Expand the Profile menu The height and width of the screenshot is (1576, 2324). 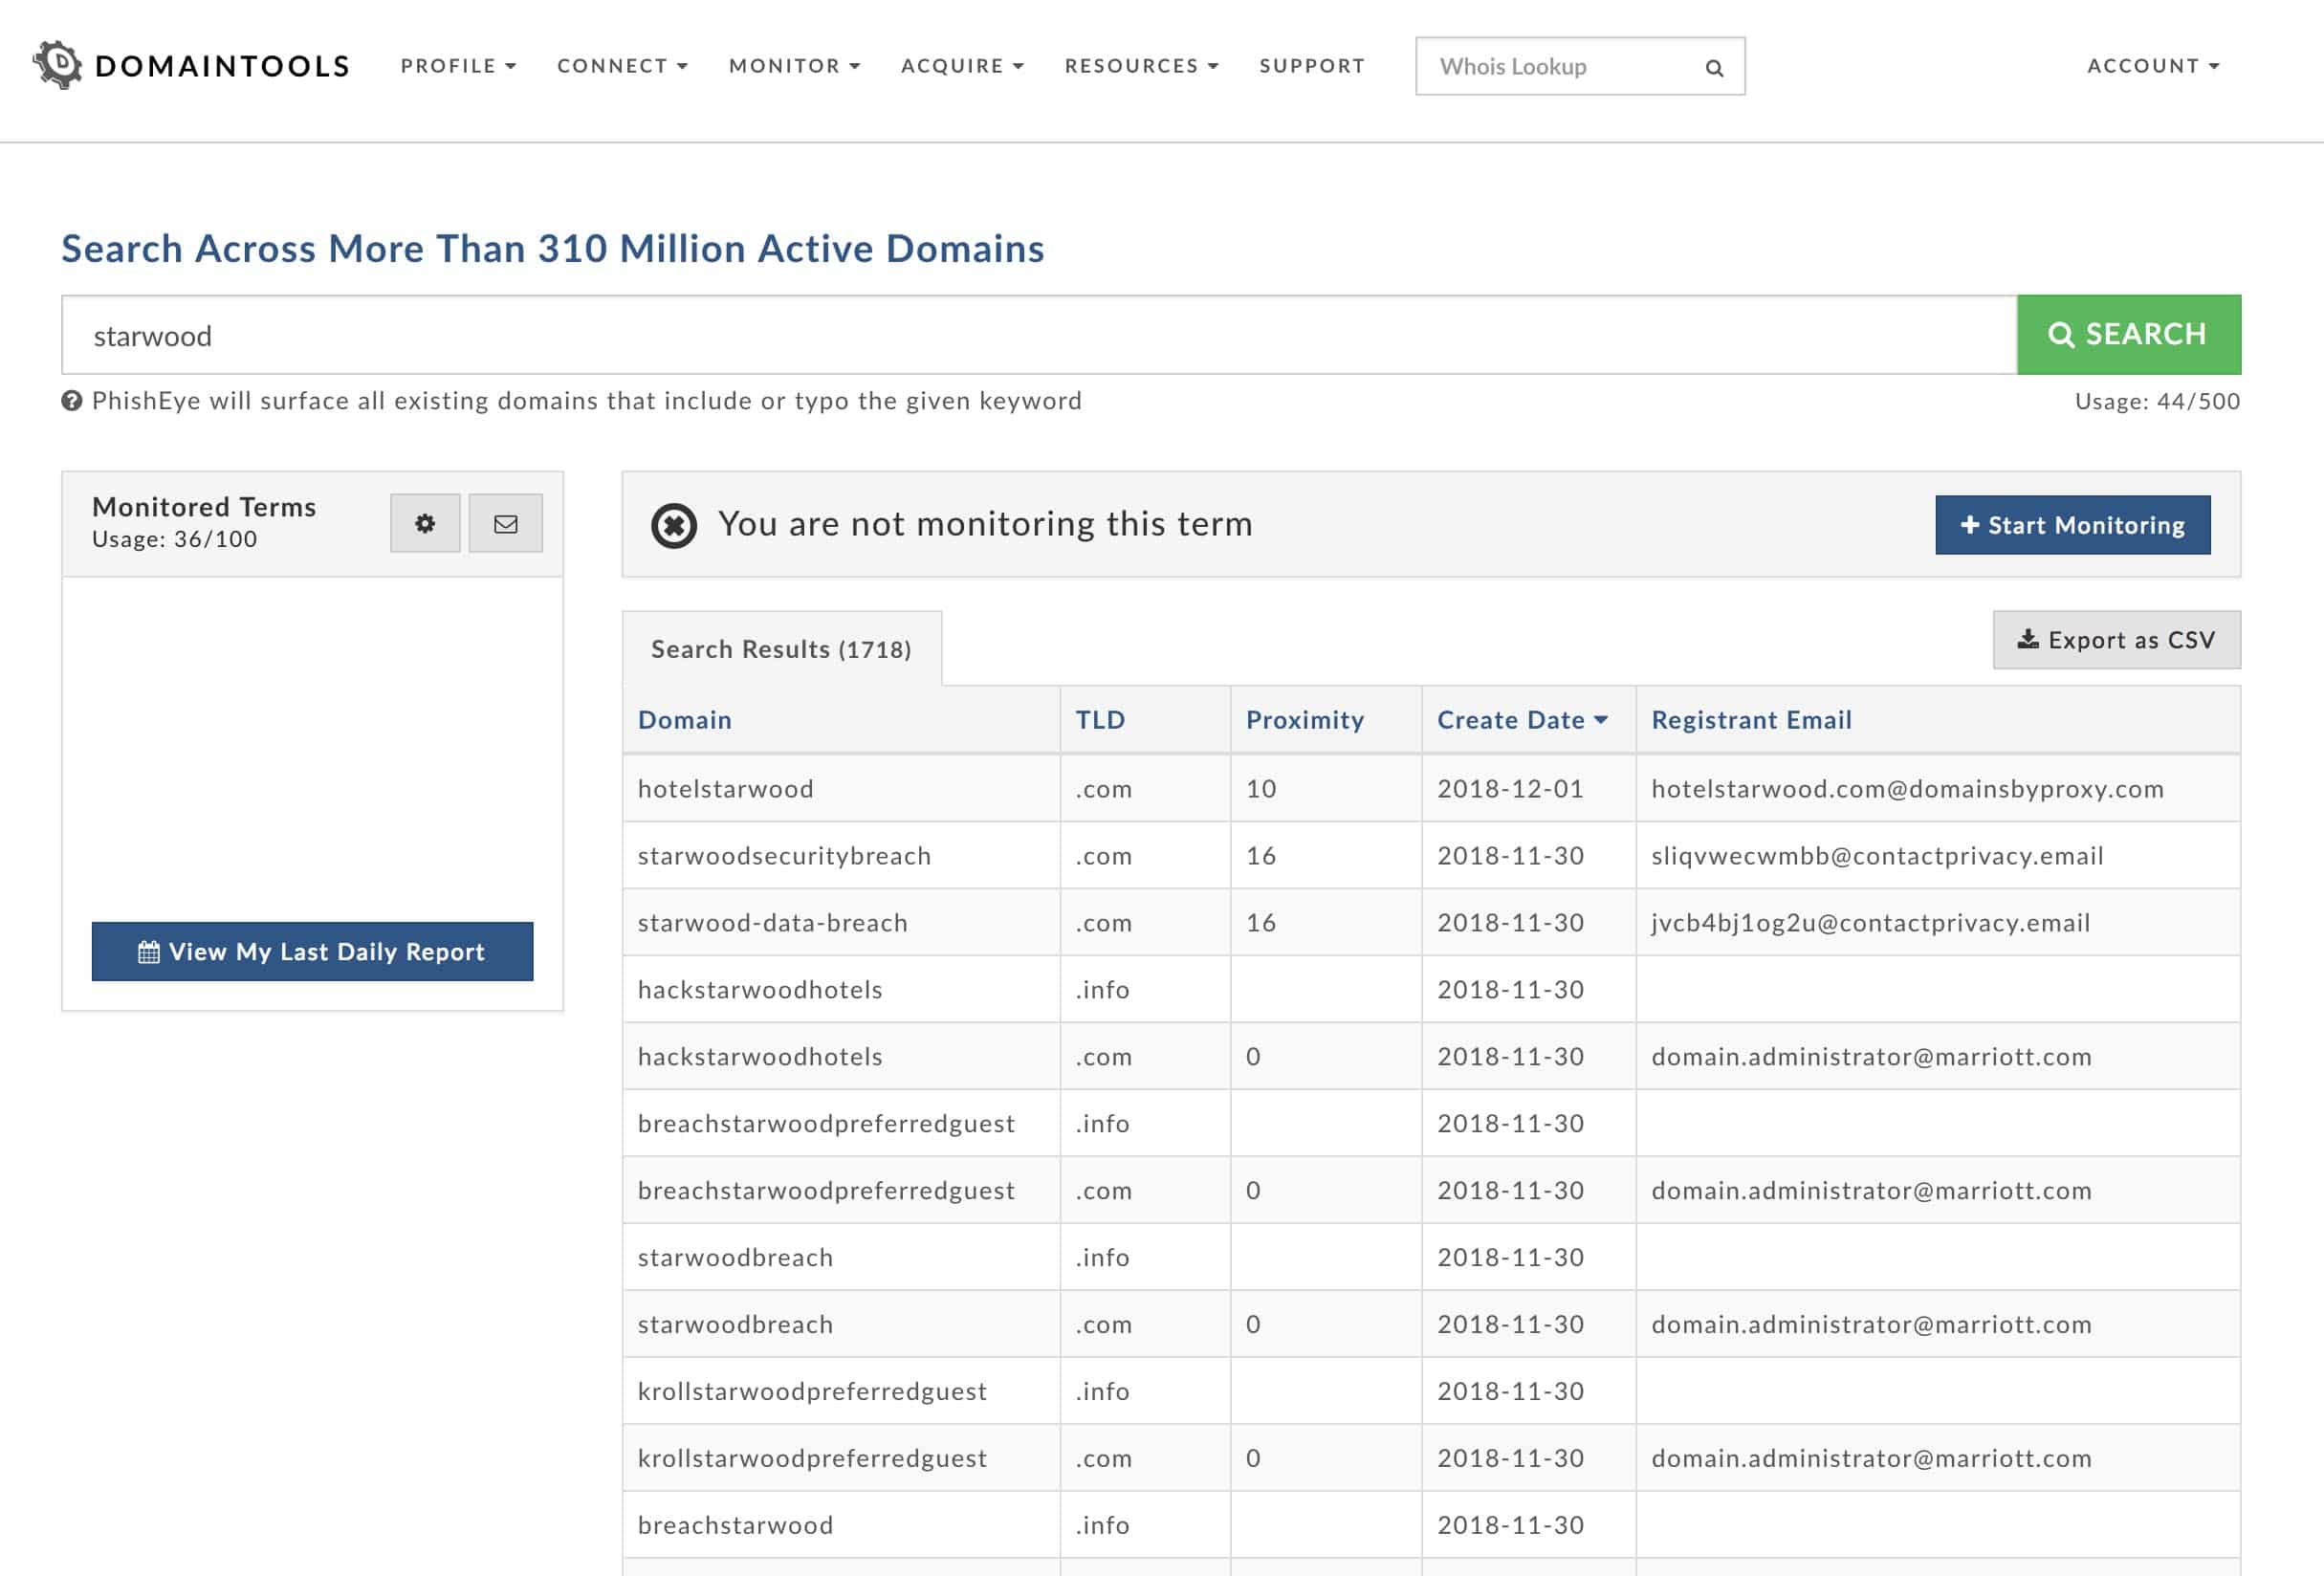coord(458,66)
